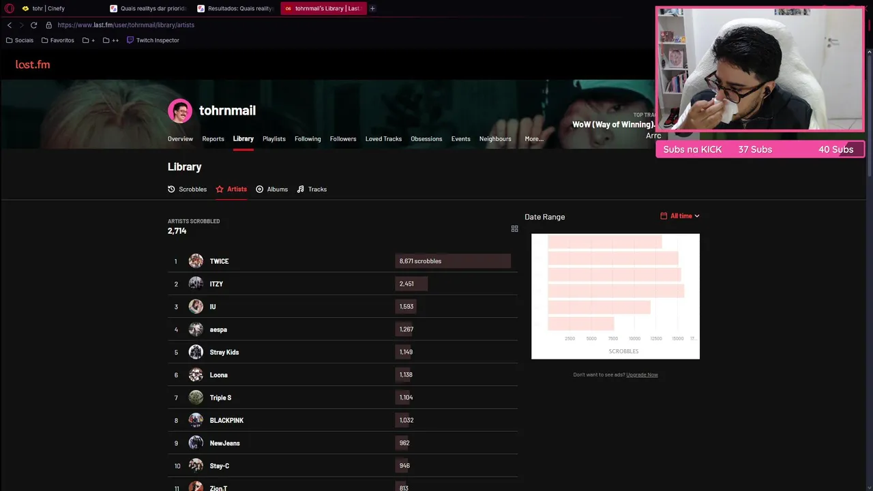The image size is (873, 491).
Task: Open the TWICE artist link
Action: pos(219,261)
